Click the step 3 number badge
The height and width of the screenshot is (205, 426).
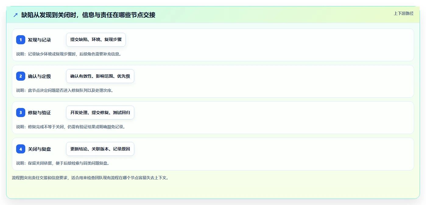21,113
